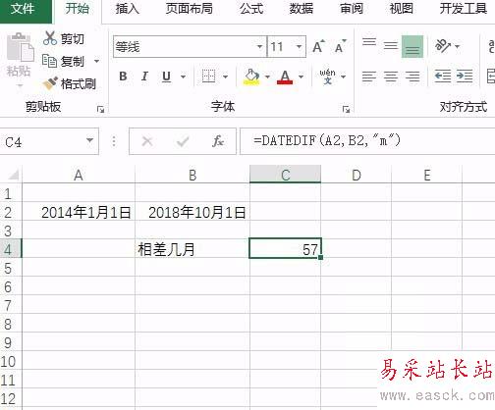Switch to 数据 Data tab
Image resolution: width=495 pixels, height=410 pixels.
click(302, 9)
